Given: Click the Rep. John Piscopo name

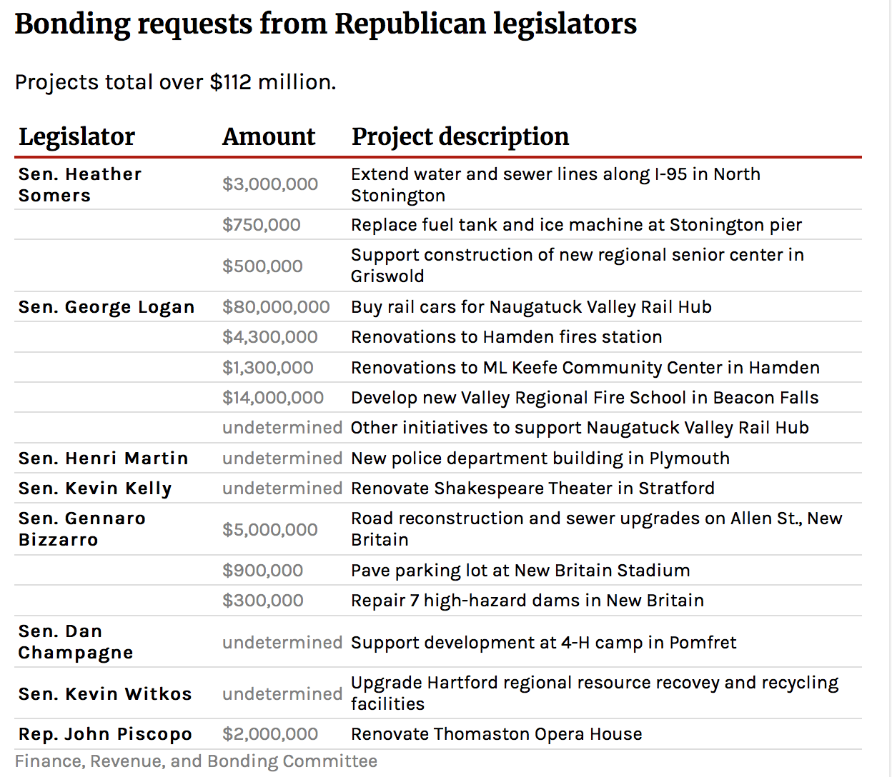Looking at the screenshot, I should [105, 734].
